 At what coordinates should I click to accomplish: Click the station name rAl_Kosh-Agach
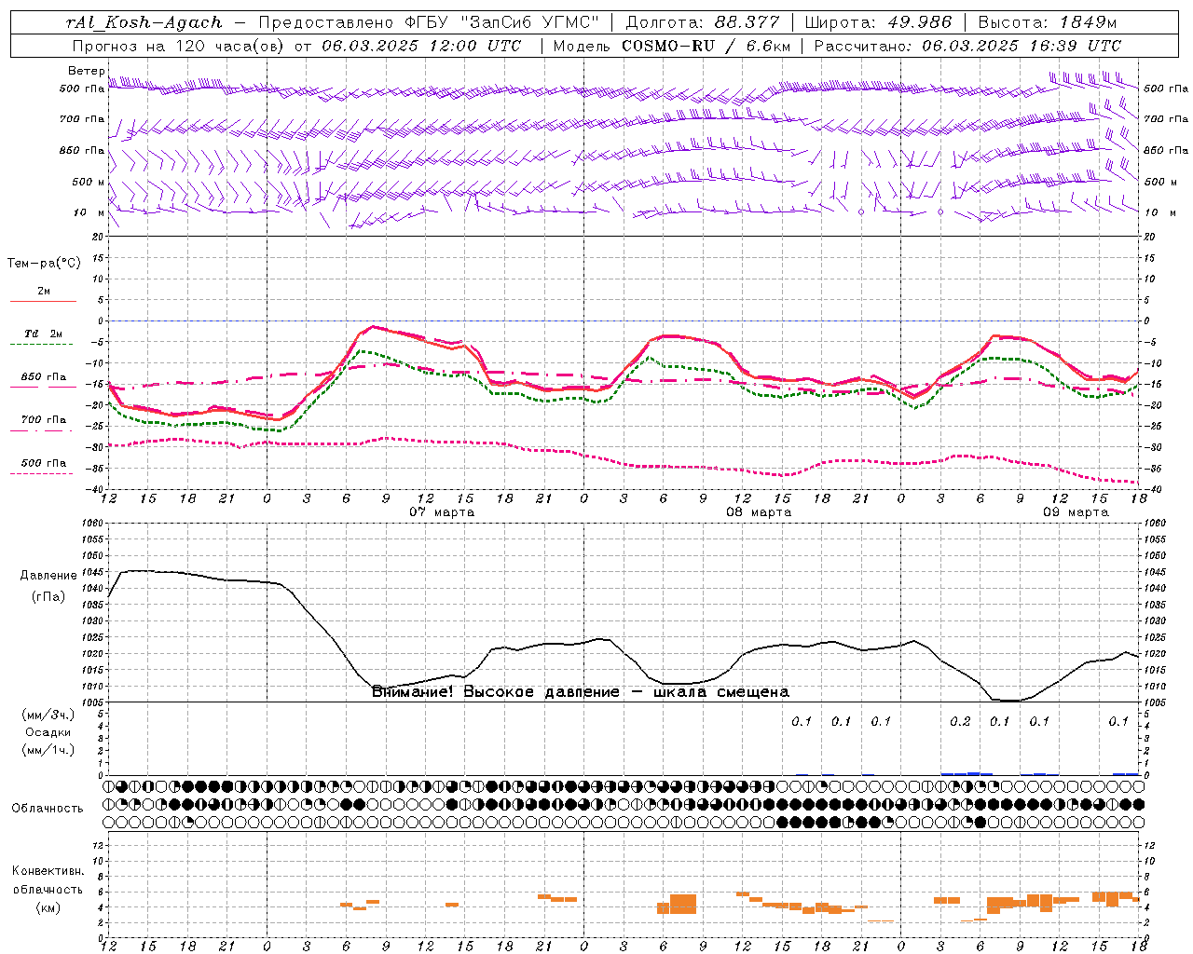pos(144,22)
